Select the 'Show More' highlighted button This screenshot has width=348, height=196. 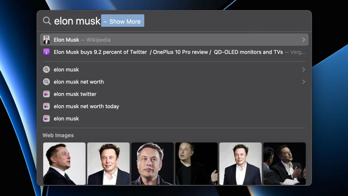(123, 20)
